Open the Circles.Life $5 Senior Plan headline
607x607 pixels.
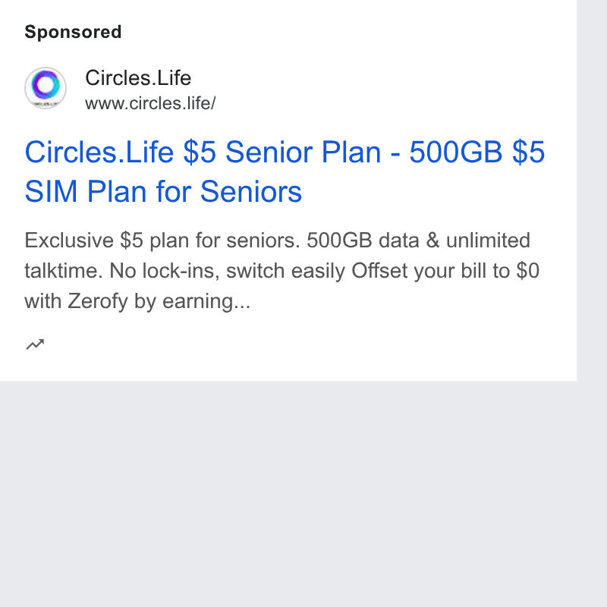[285, 171]
